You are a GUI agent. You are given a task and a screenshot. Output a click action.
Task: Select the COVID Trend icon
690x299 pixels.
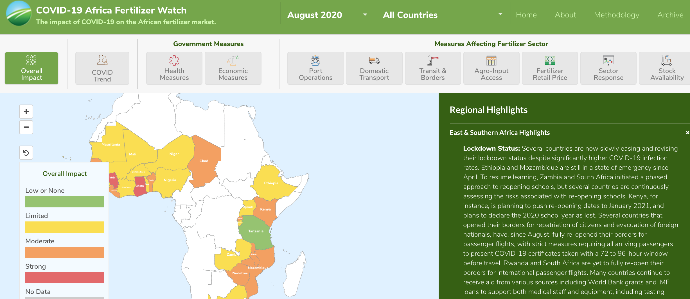click(102, 60)
